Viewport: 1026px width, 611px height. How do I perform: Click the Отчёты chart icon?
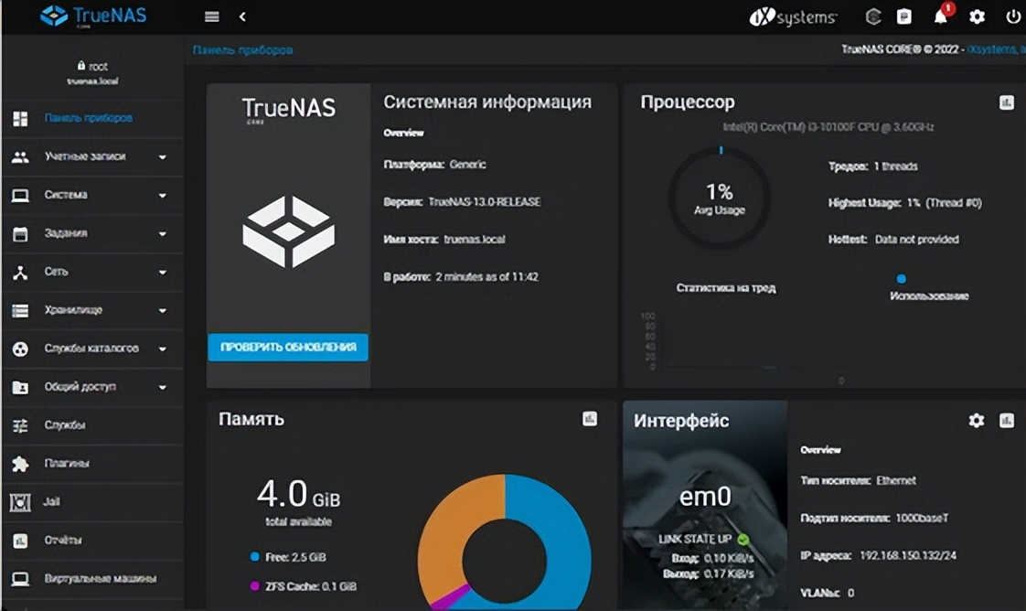tap(20, 541)
